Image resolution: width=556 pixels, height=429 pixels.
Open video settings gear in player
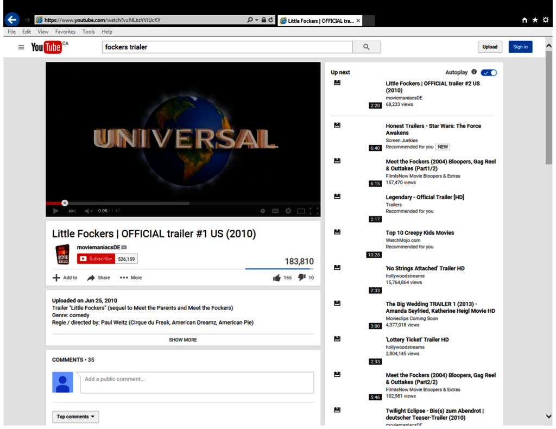288,211
